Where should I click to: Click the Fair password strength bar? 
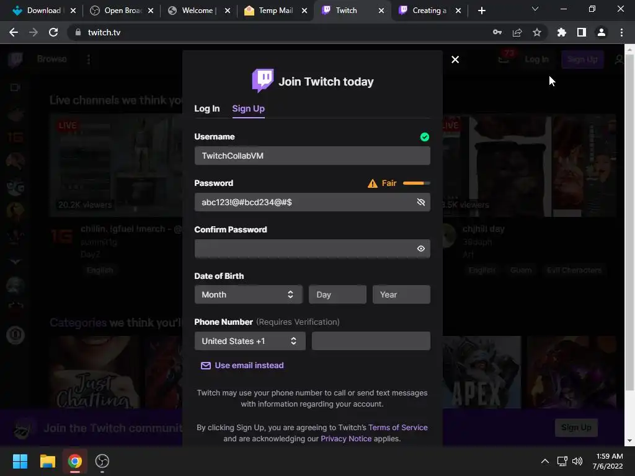pyautogui.click(x=416, y=183)
